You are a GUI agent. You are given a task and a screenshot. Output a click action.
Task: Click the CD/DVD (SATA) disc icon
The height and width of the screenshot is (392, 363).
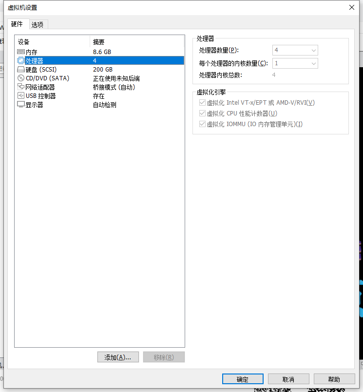(x=21, y=78)
